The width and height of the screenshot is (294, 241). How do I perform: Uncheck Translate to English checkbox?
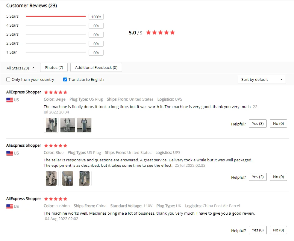65,80
